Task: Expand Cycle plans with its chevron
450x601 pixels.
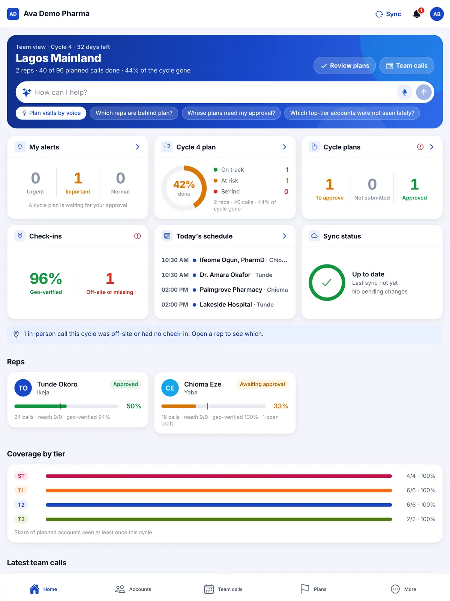Action: click(x=432, y=147)
